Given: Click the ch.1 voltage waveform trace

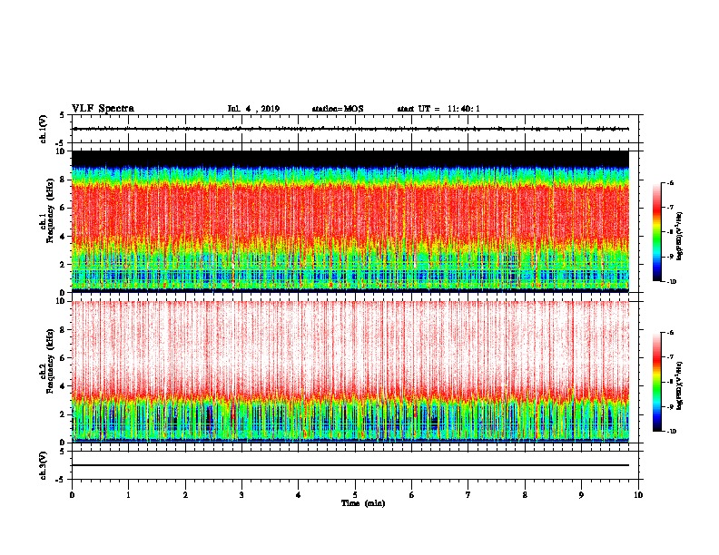Looking at the screenshot, I should point(350,129).
